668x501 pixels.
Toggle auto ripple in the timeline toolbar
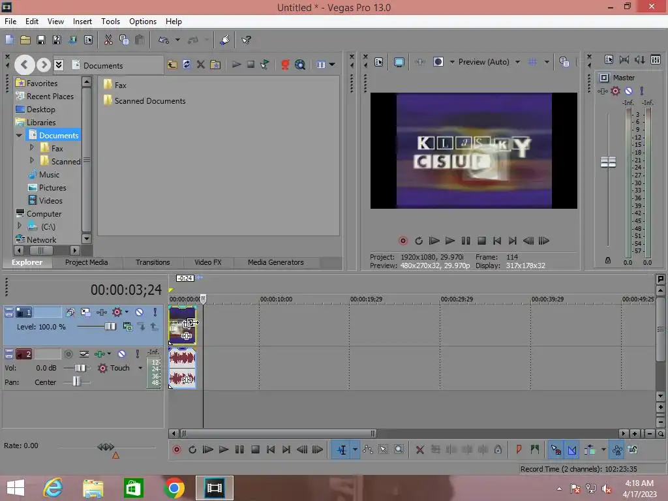[x=590, y=449]
